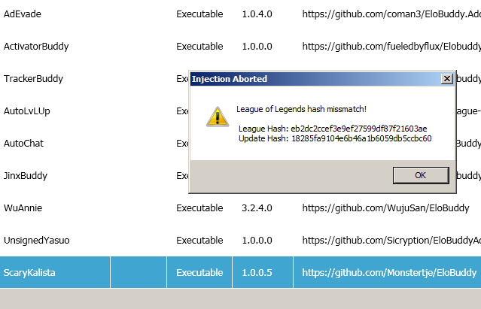Click the Executable type cell for WuAnnie
481x309 pixels.
pyautogui.click(x=199, y=208)
